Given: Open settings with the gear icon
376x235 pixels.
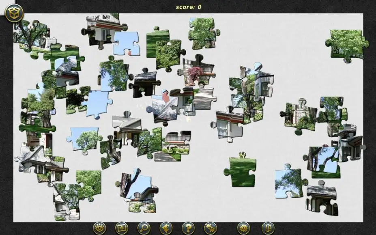Looking at the screenshot, I should (244, 228).
